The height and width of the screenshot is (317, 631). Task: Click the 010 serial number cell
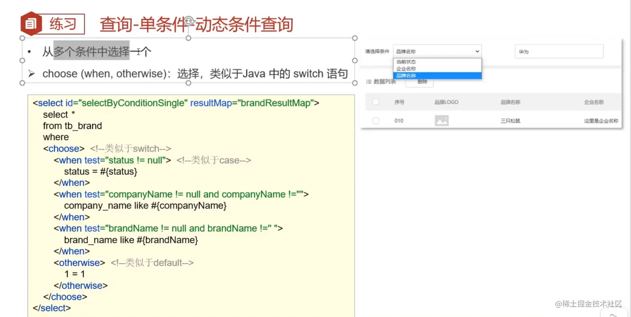399,121
